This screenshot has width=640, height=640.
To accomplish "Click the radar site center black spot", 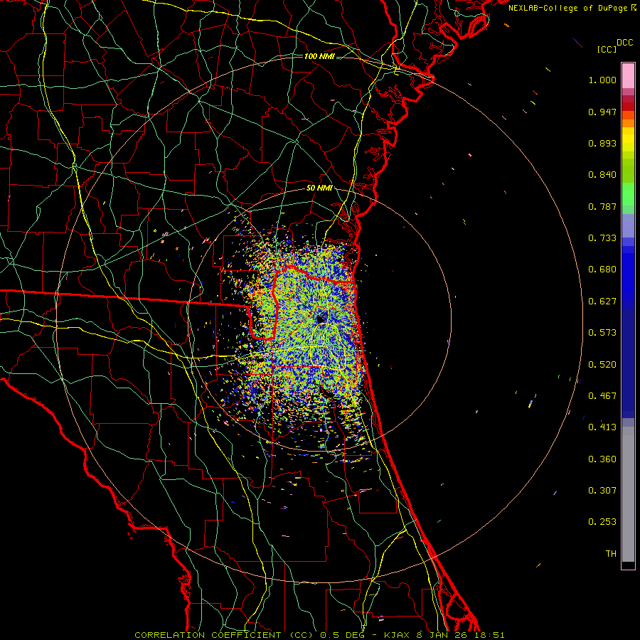I will coord(321,319).
